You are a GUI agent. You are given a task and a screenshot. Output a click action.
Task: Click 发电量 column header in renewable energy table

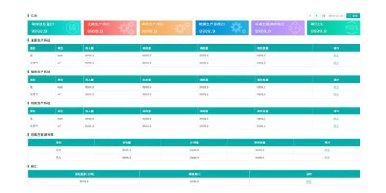coord(127,142)
